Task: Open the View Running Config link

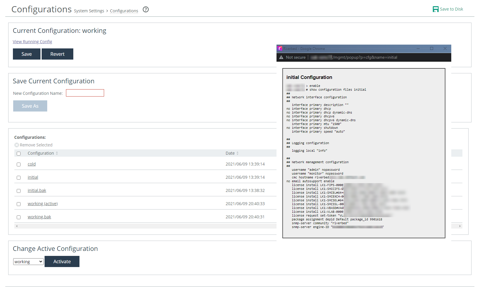Action: pyautogui.click(x=32, y=42)
